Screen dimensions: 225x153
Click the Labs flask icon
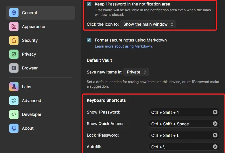pyautogui.click(x=14, y=87)
